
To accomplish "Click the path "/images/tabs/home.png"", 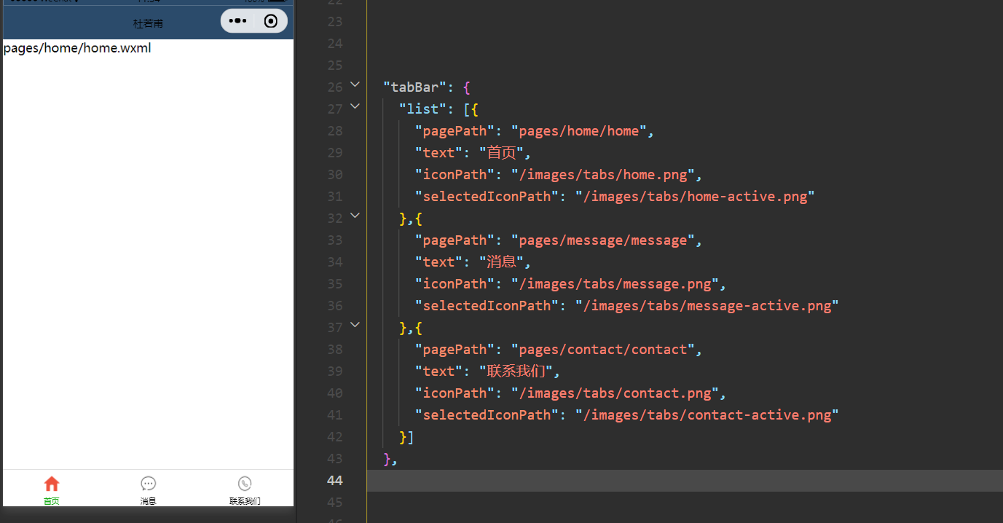I will click(x=602, y=175).
